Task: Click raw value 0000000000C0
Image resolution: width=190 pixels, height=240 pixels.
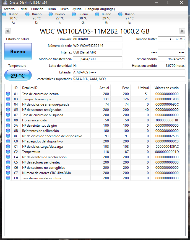Action: [167, 141]
